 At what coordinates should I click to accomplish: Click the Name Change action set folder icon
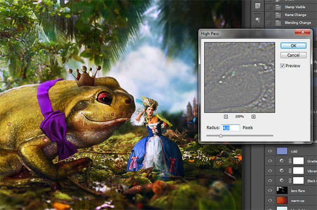(x=278, y=15)
